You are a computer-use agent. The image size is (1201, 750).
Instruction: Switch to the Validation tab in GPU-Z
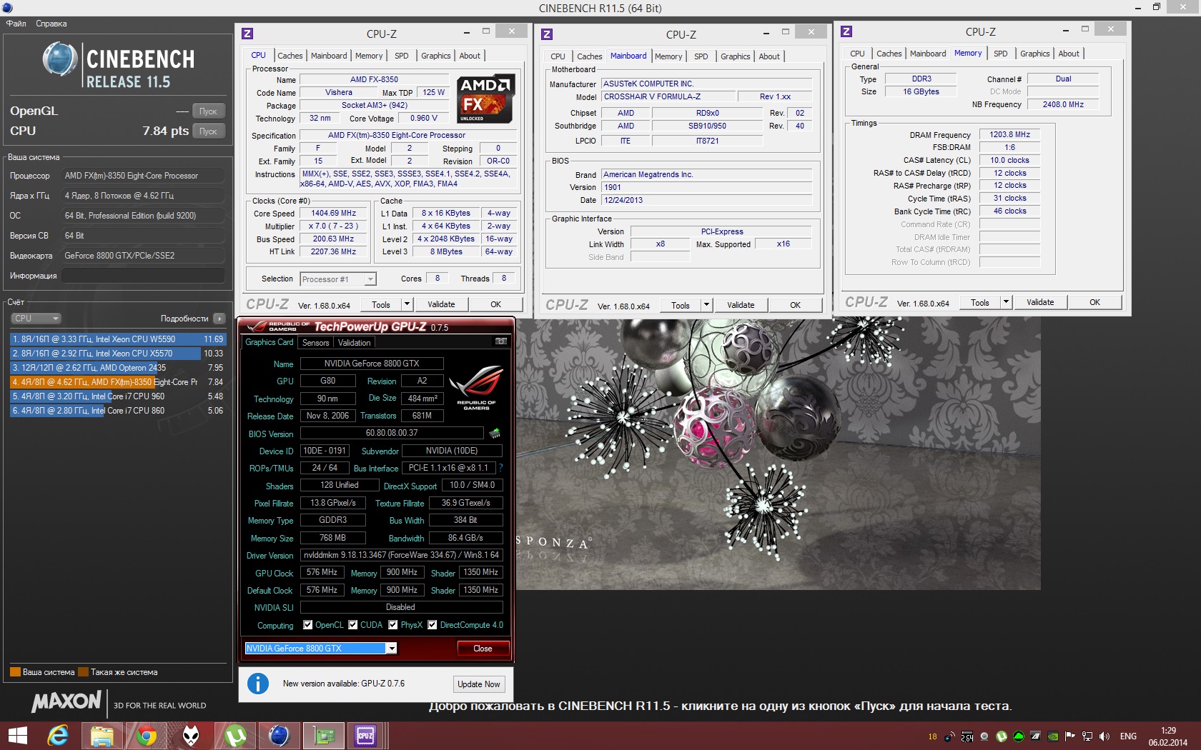354,343
